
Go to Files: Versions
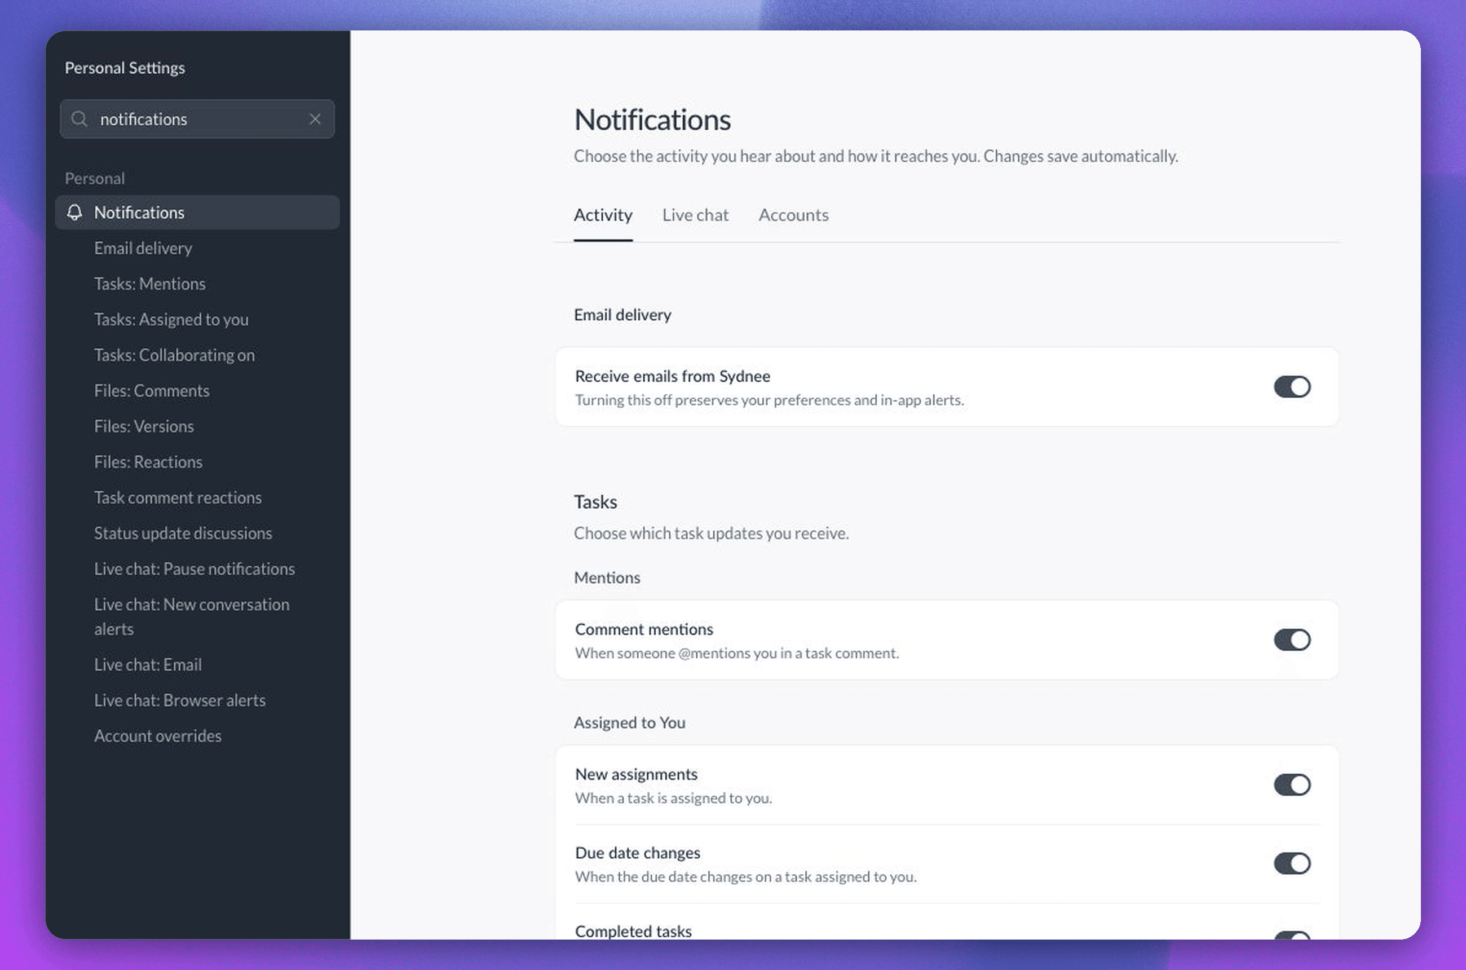click(144, 426)
